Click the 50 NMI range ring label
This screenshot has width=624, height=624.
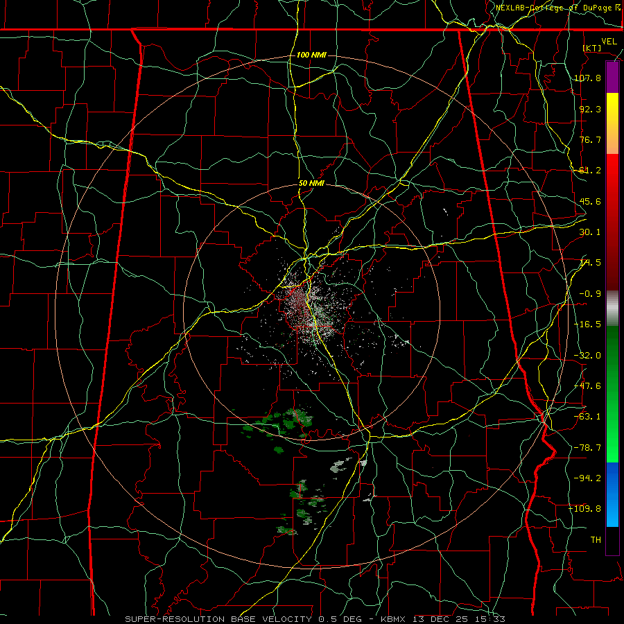311,183
